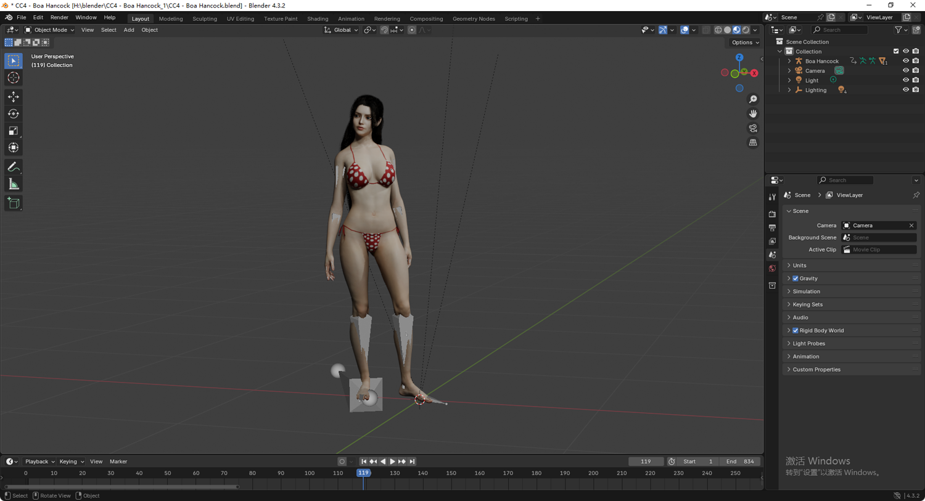The image size is (925, 501).
Task: Activate the 3D Cursor tool
Action: (x=14, y=78)
